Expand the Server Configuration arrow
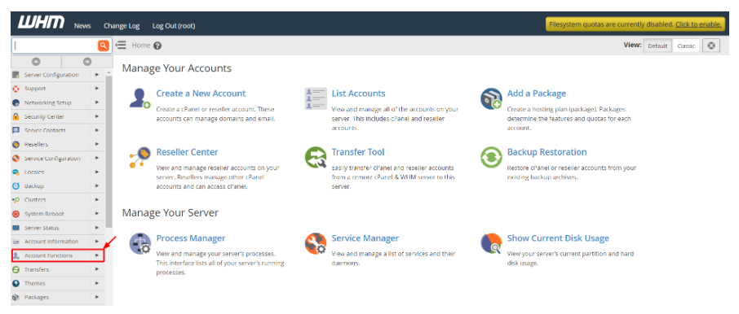Viewport: 739px width, 314px height. (96, 75)
